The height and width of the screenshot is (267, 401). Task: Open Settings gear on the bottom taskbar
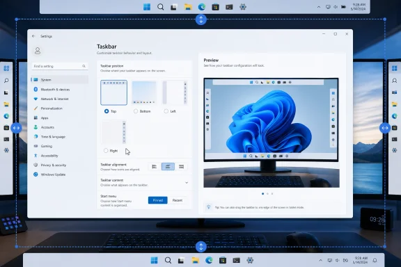pos(250,260)
